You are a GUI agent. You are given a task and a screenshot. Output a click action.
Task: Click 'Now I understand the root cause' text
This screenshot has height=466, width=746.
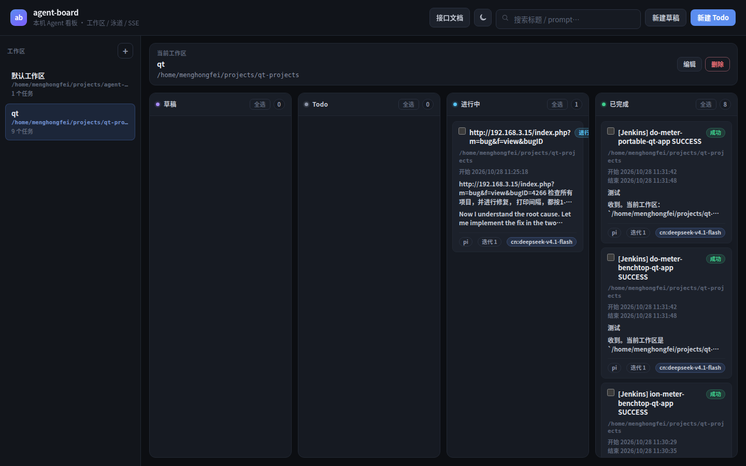tap(515, 219)
